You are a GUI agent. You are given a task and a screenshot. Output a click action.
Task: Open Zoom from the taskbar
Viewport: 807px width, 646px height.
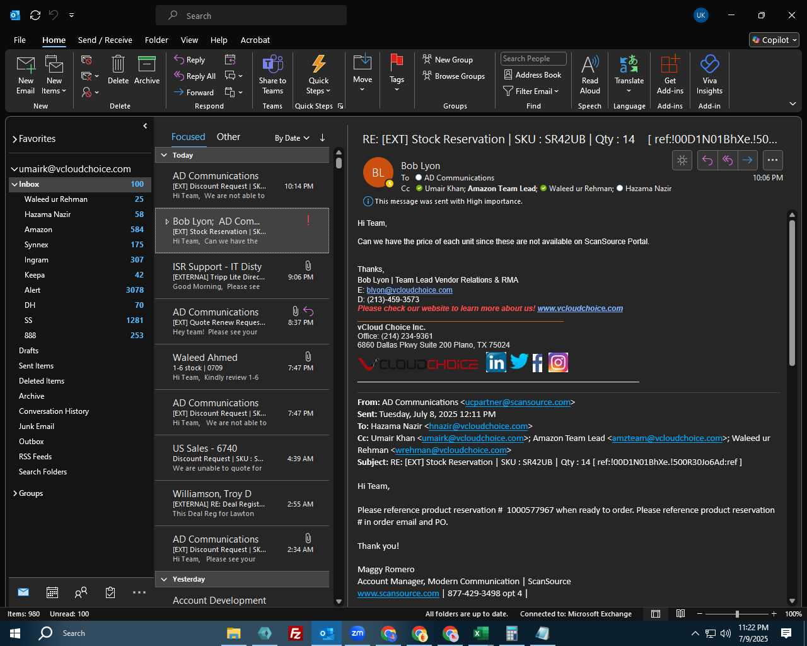357,633
